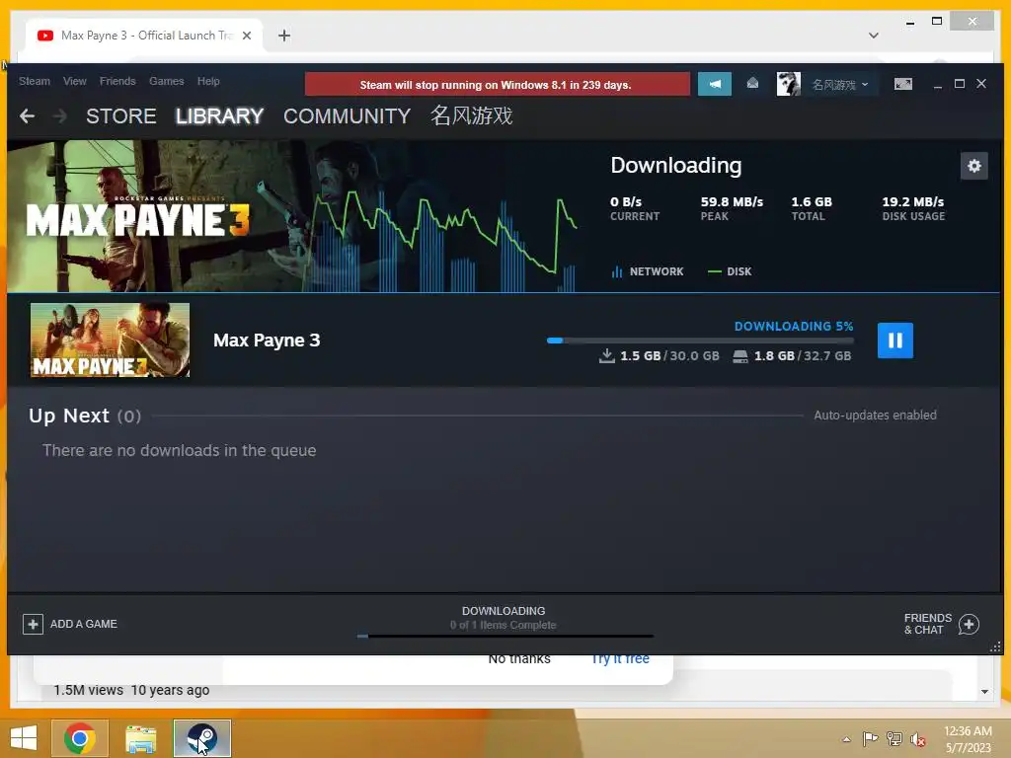Open Chrome from the taskbar
This screenshot has width=1011, height=758.
point(80,738)
